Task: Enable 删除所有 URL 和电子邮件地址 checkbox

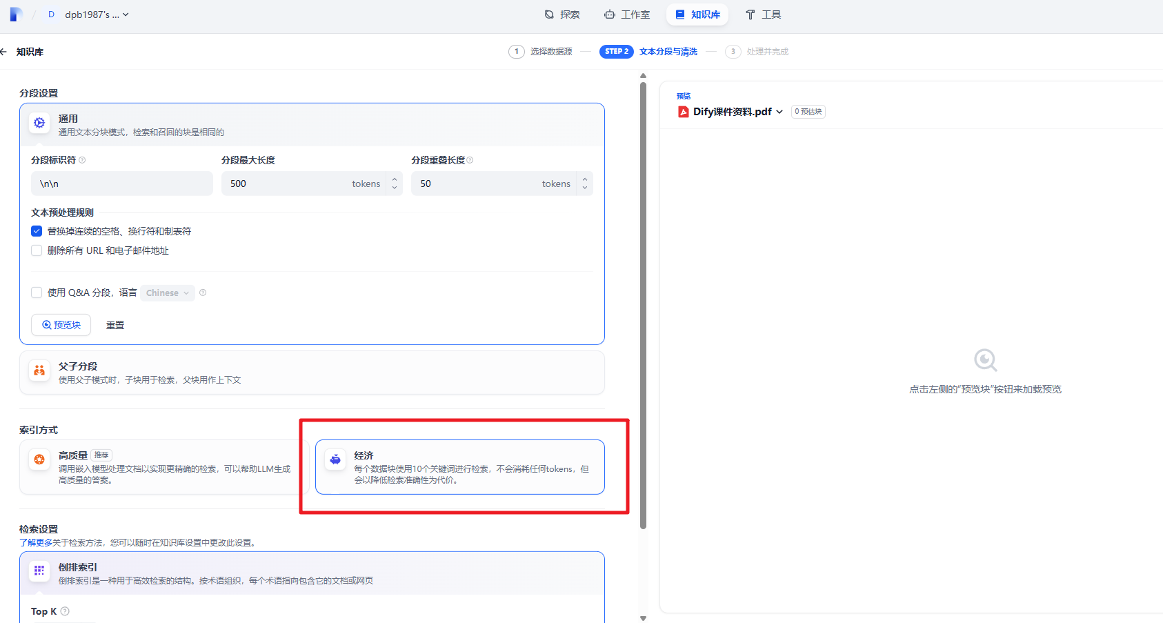Action: tap(37, 250)
